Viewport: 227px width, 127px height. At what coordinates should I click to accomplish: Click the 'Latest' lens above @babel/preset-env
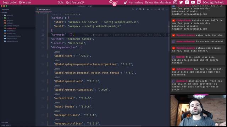coord(57,77)
